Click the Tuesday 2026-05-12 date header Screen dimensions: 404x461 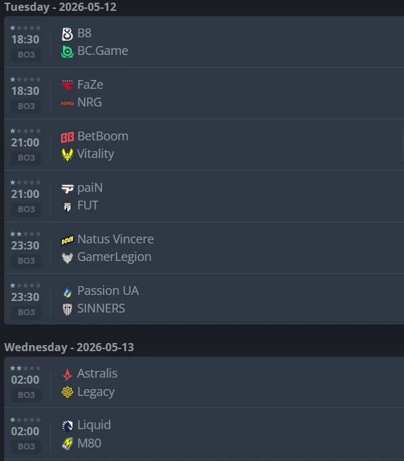60,7
